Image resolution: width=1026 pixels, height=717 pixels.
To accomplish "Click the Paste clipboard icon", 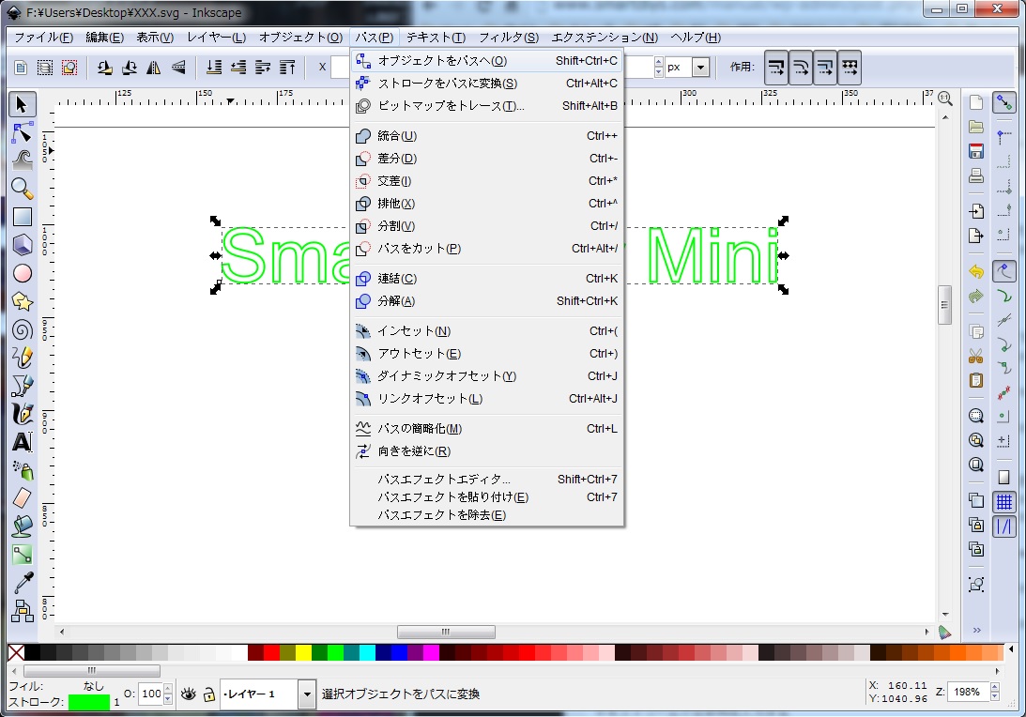I will [976, 380].
